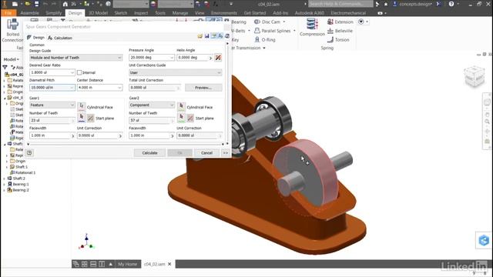Click the Home icon in quick access toolbar
493x277 pixels.
65,4
